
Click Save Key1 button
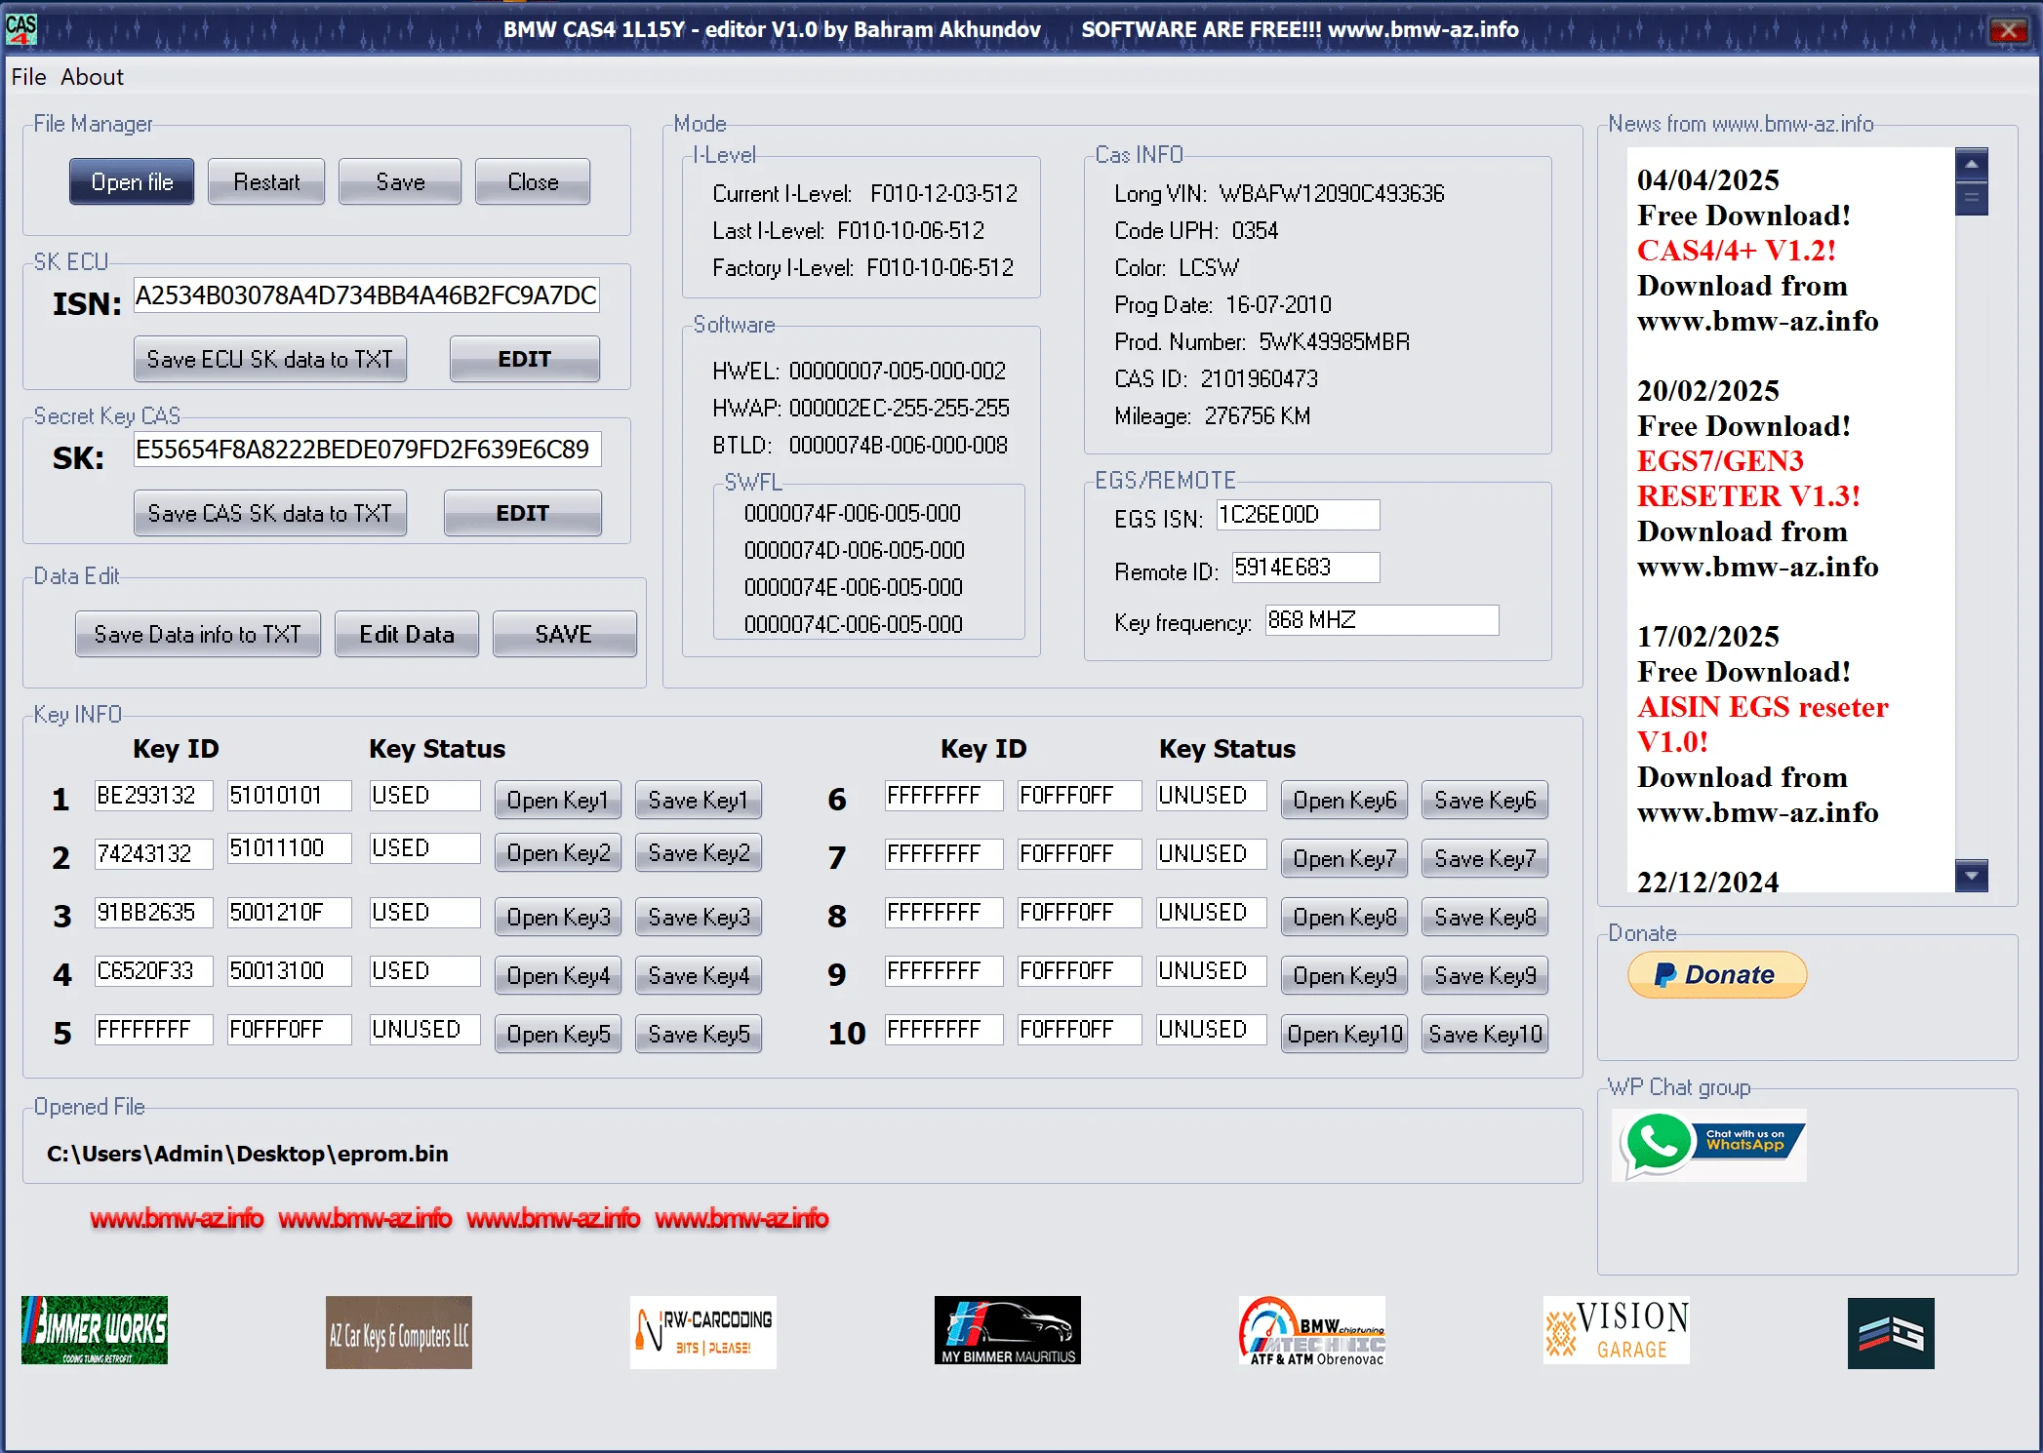click(699, 800)
